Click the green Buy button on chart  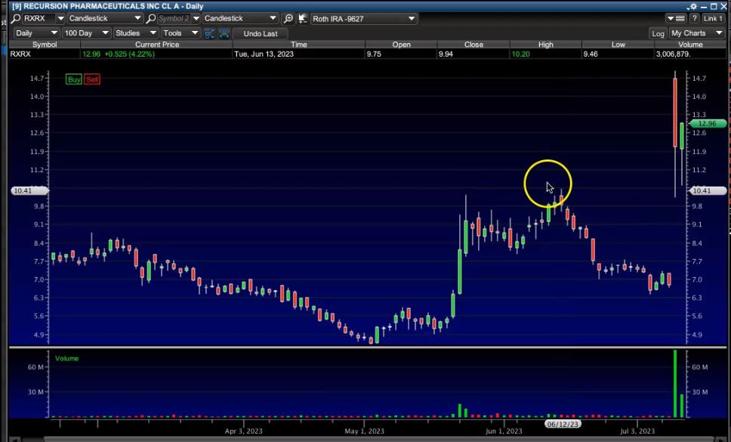[74, 80]
